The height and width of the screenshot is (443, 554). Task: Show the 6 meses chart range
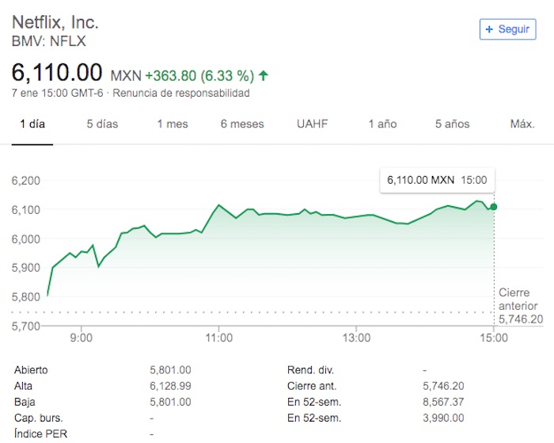coord(242,124)
